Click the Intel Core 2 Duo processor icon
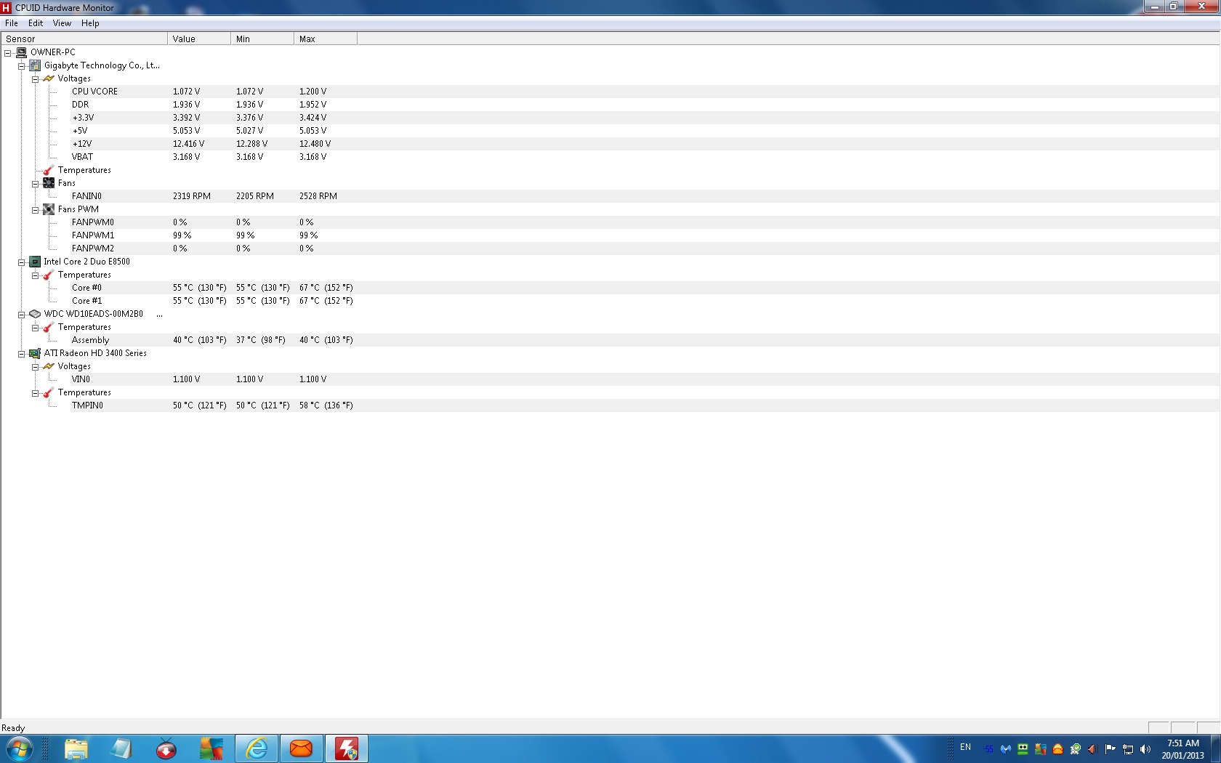 click(x=35, y=262)
